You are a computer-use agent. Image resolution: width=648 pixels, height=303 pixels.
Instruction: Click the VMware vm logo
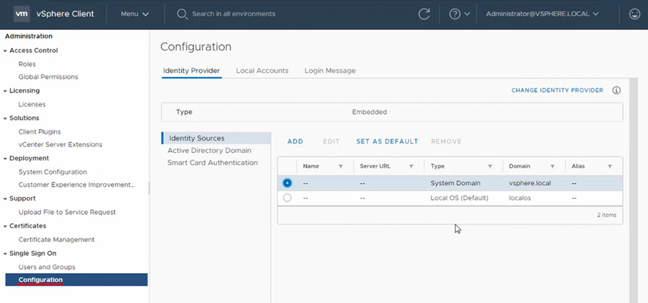21,13
